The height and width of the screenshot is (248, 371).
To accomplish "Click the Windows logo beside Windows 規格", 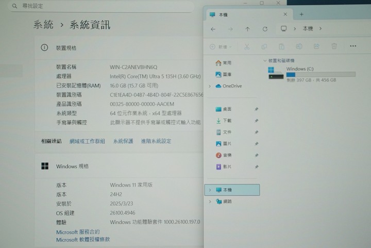I will (45, 166).
